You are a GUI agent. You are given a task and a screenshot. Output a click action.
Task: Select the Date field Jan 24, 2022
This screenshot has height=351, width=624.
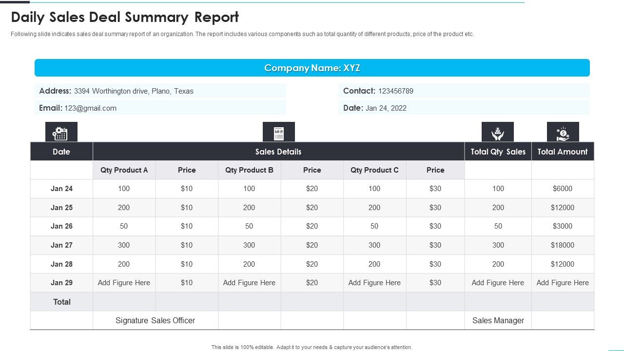tap(464, 108)
